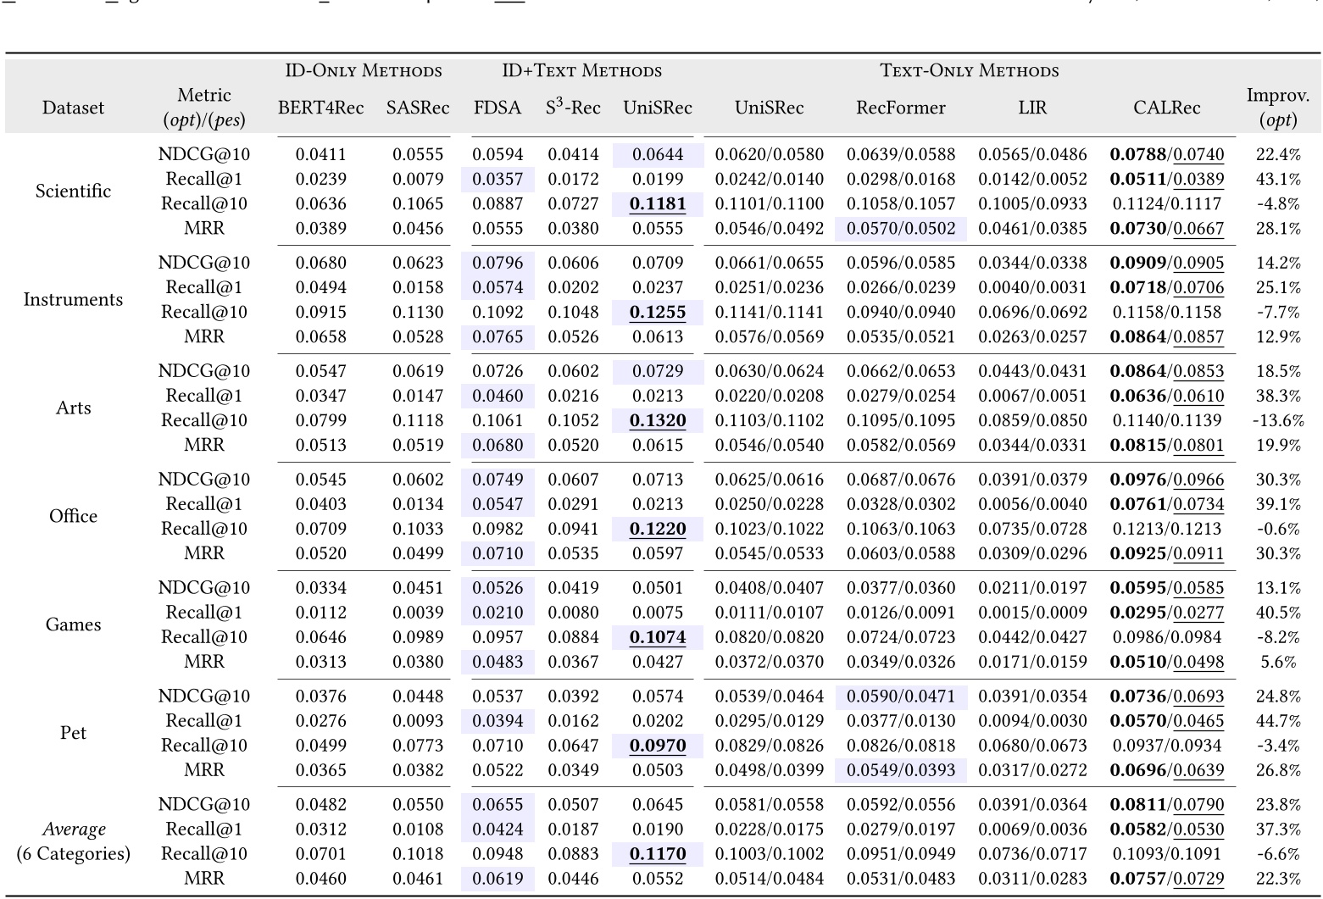Select the ID+Text Methods group heading

point(581,71)
